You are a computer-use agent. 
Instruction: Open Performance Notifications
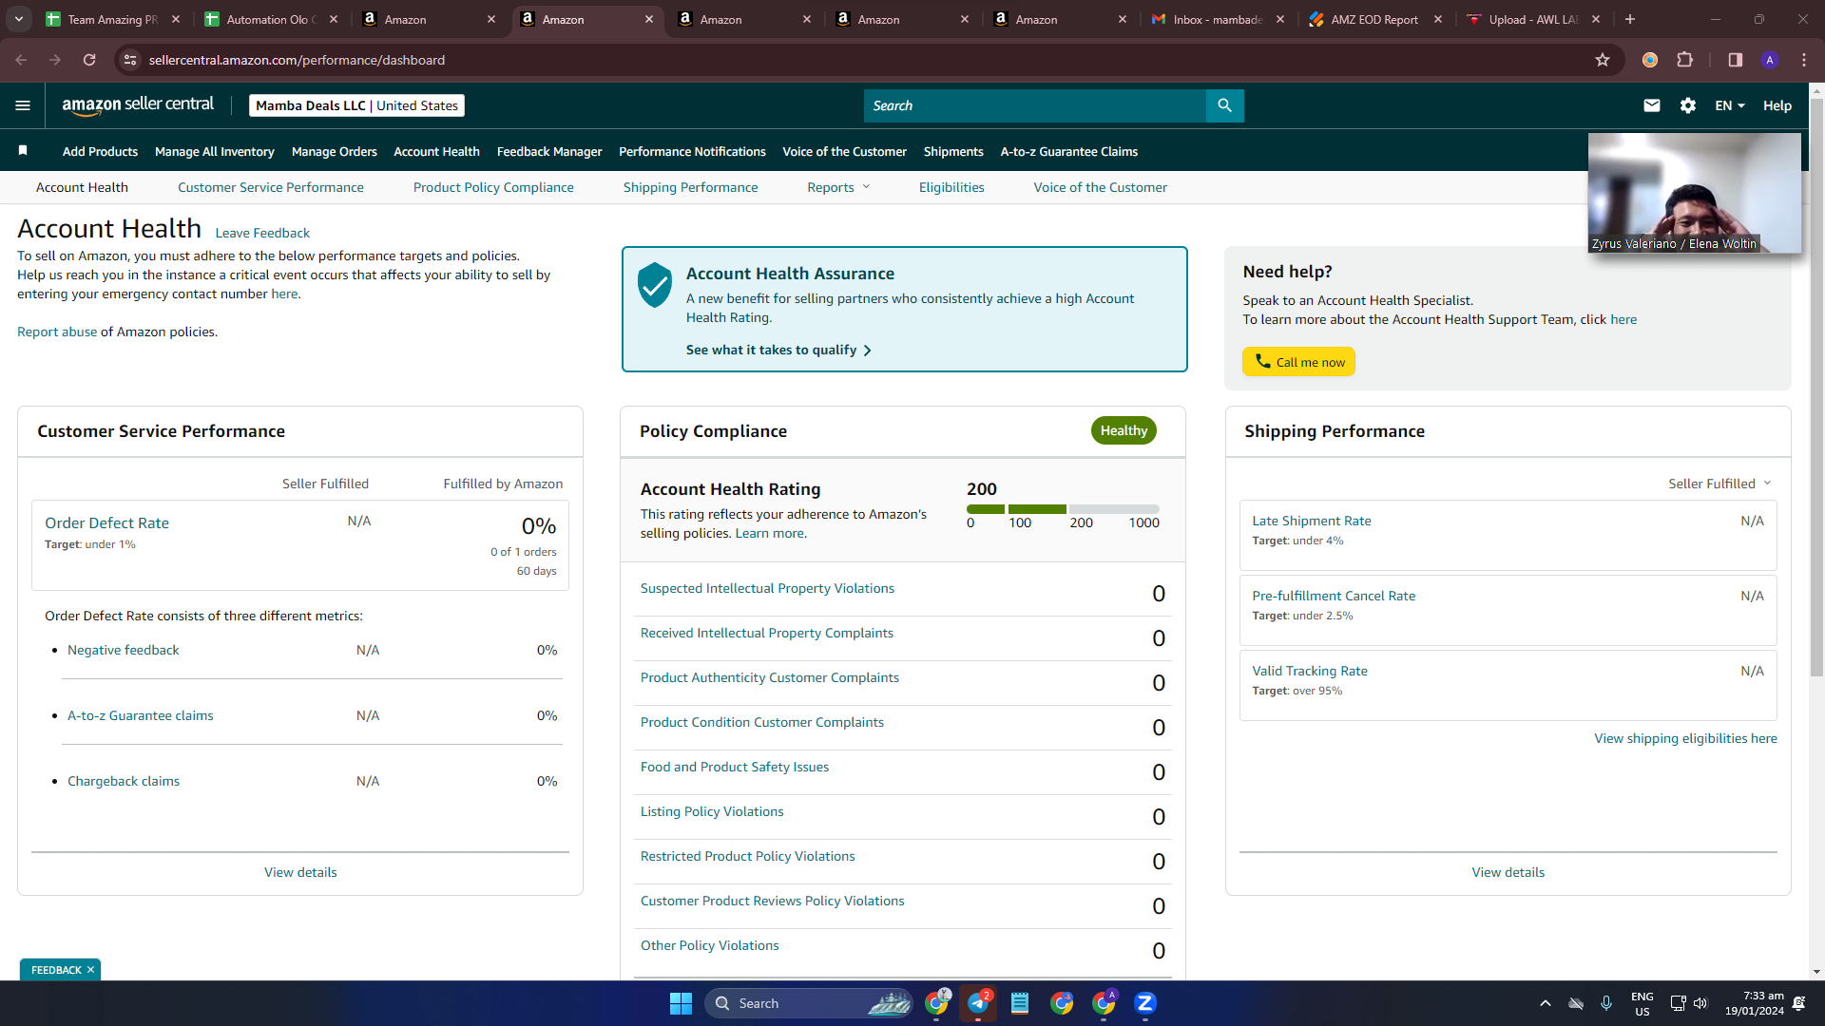tap(692, 151)
